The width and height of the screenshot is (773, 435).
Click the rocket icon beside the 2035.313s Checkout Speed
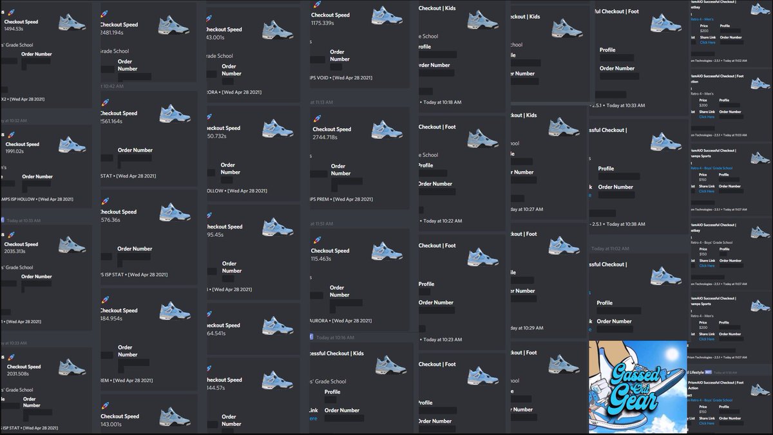click(x=12, y=234)
